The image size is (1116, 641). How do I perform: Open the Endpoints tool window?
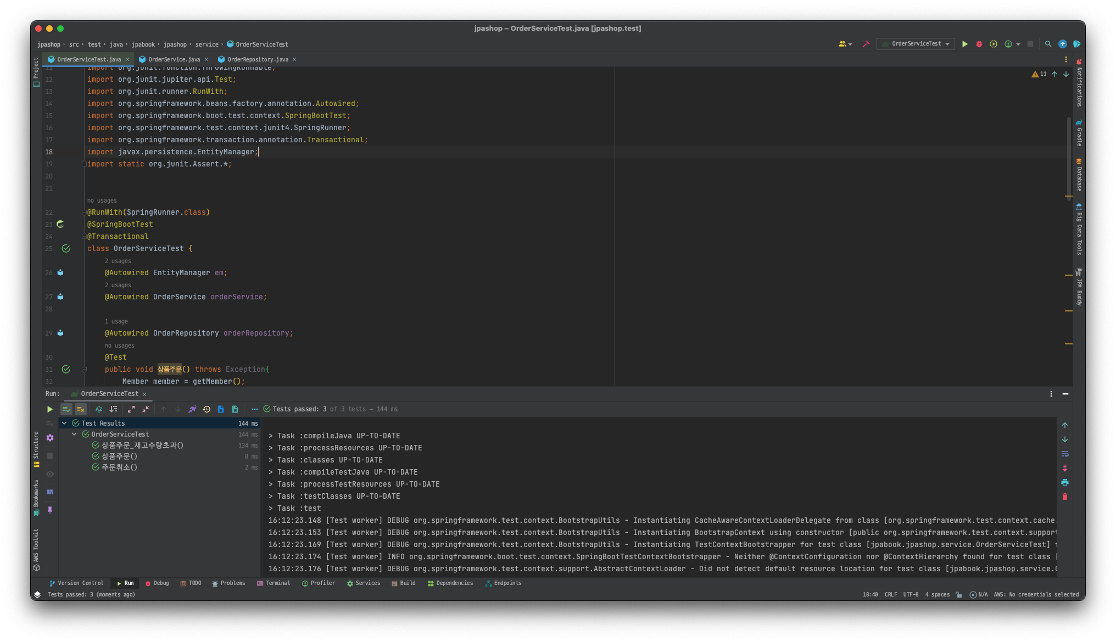pyautogui.click(x=503, y=583)
